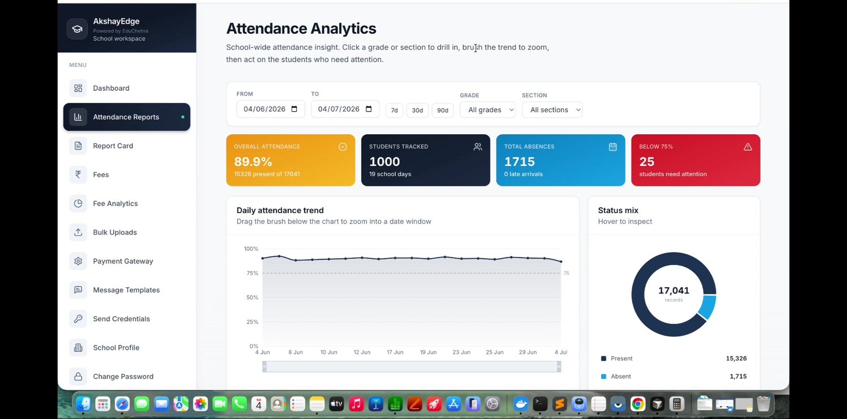Apply the 90d quick range

(x=443, y=110)
